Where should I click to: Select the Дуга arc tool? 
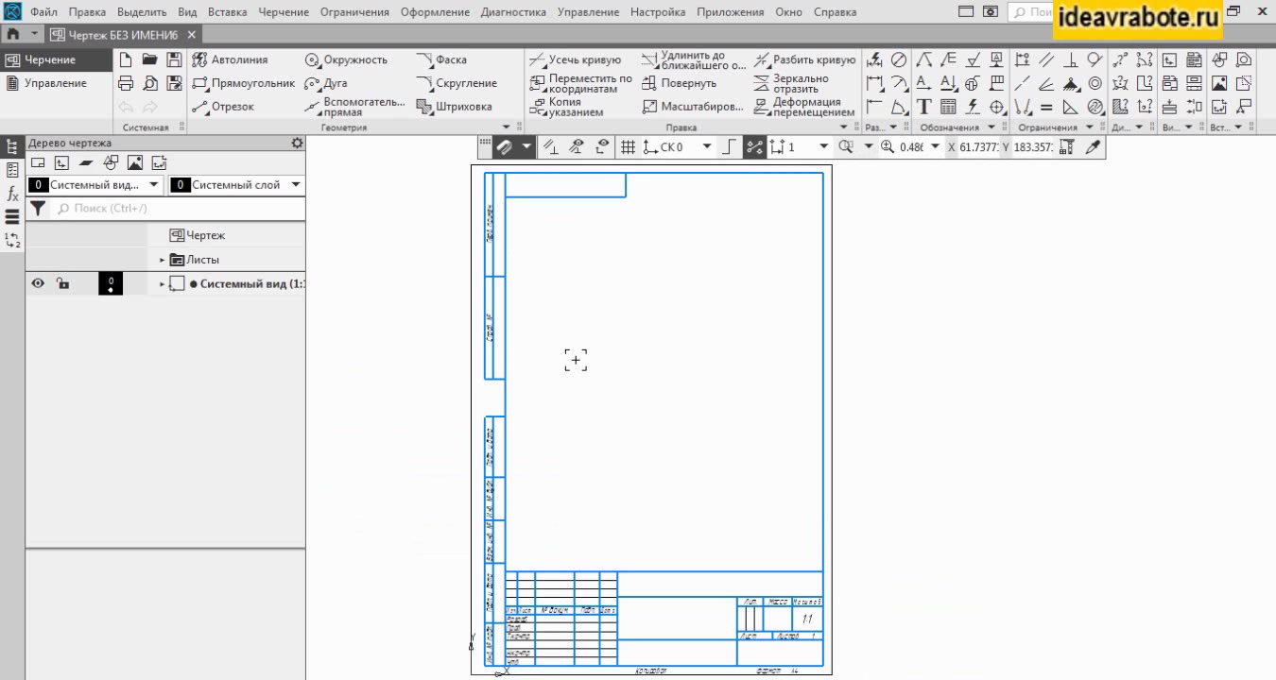pyautogui.click(x=326, y=83)
